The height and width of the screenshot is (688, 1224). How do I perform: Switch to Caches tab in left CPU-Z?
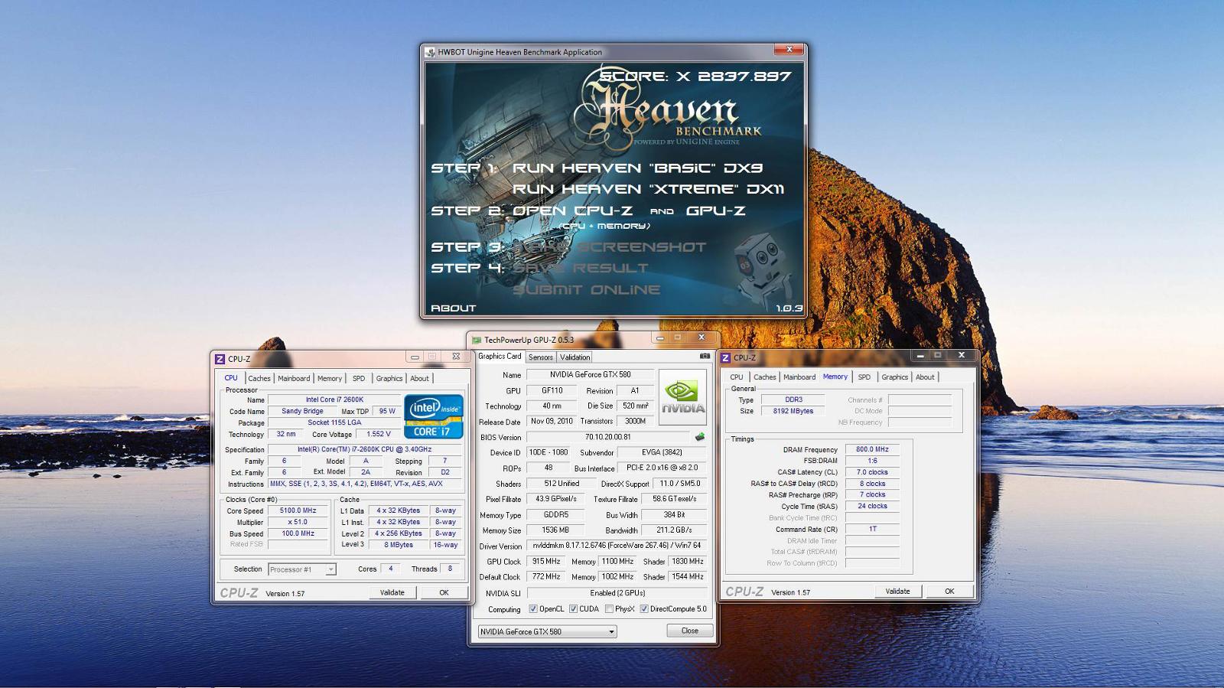tap(259, 378)
